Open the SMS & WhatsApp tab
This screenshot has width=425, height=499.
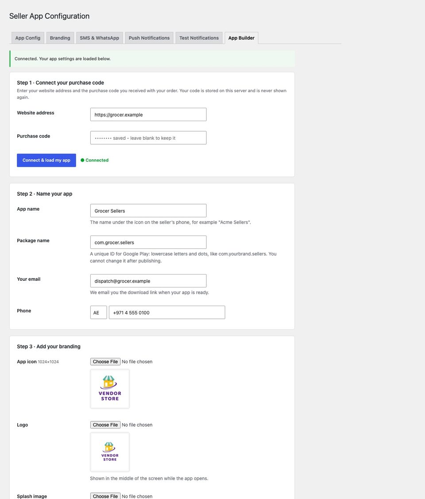tap(100, 38)
